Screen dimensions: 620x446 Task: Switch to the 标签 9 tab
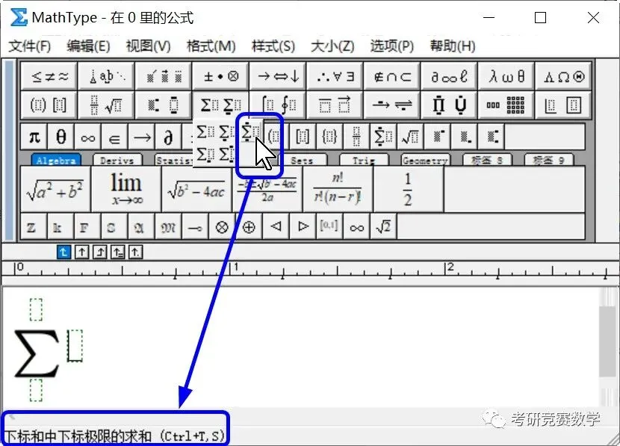(549, 160)
